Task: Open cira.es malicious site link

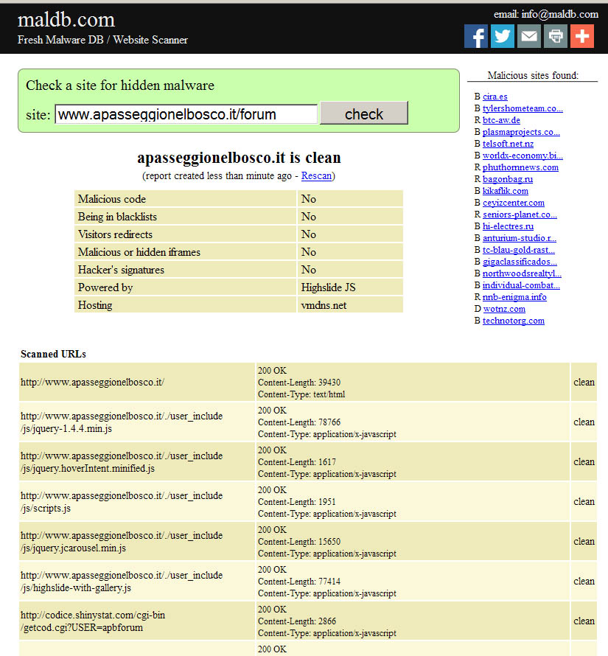Action: tap(495, 97)
